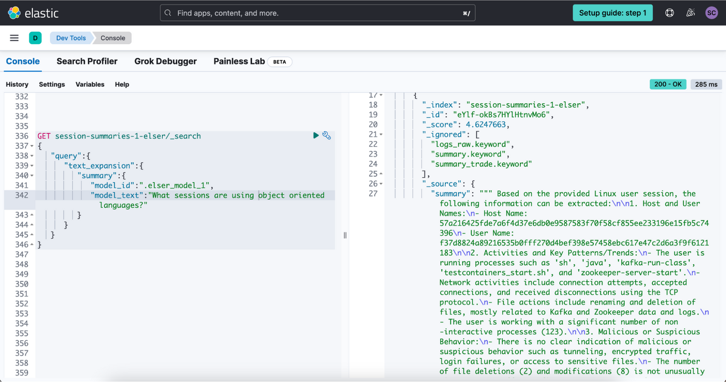Open the Variables menu
The image size is (726, 382).
point(90,84)
